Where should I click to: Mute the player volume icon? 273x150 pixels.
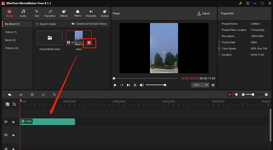pyautogui.click(x=142, y=85)
